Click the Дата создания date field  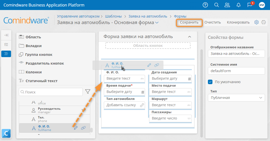[170, 79]
